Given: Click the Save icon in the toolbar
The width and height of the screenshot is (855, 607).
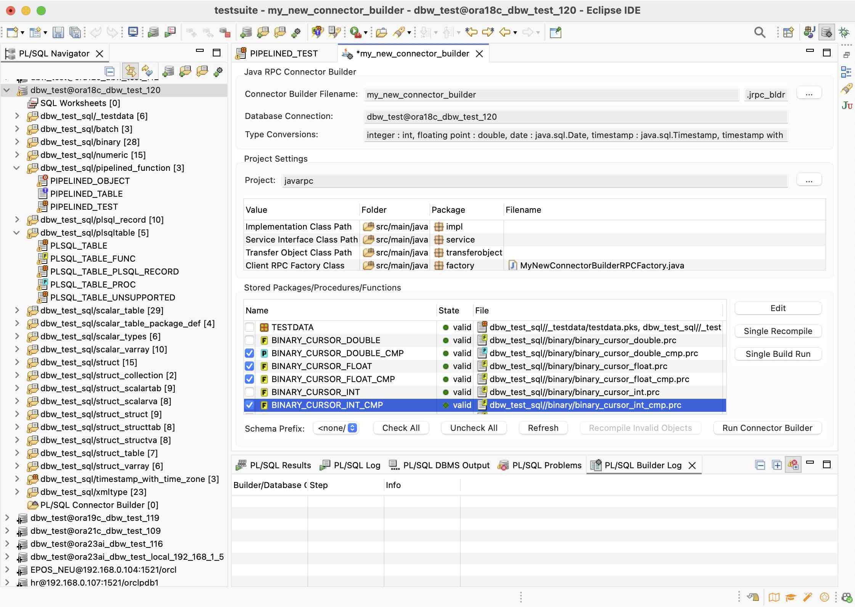Looking at the screenshot, I should click(58, 32).
